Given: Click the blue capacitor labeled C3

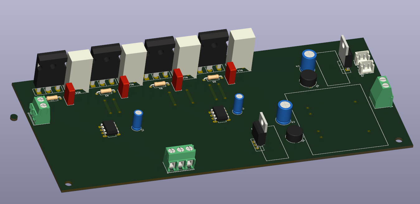Looking at the screenshot, I should point(284,112).
